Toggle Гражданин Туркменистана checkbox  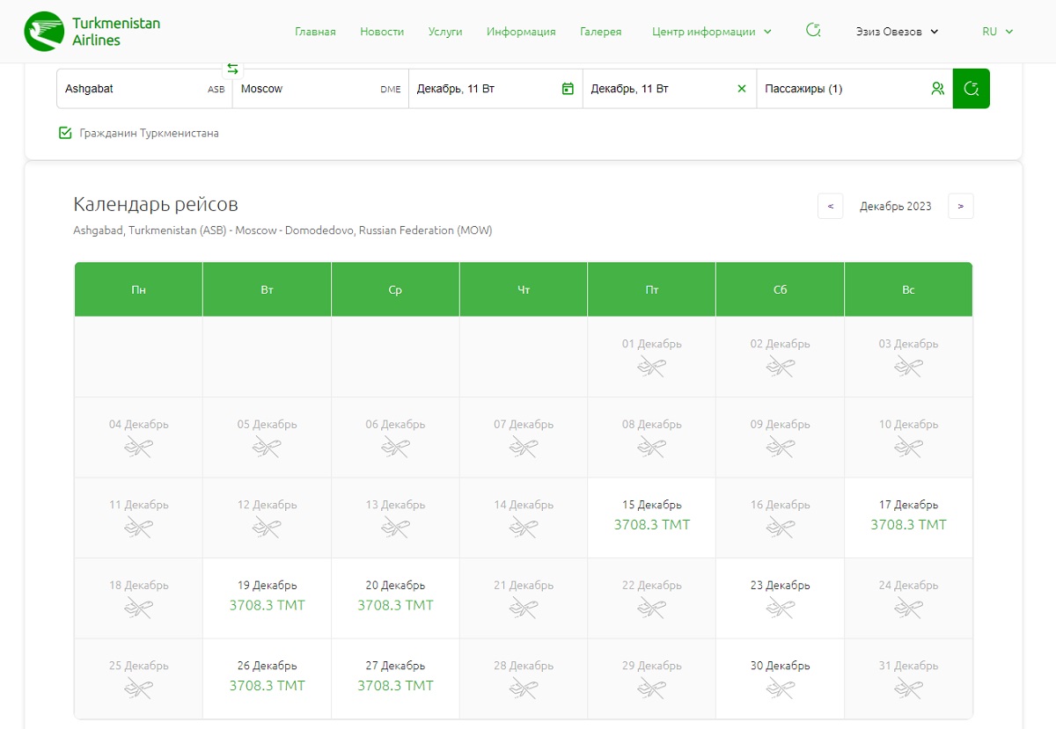pyautogui.click(x=65, y=134)
